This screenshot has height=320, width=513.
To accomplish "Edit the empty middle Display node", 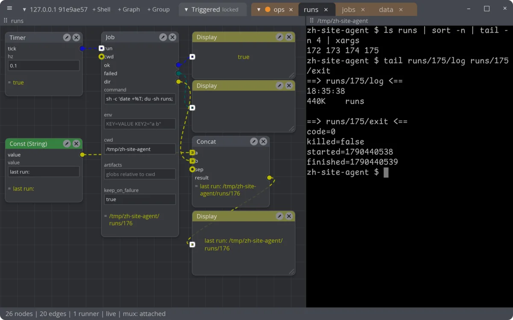I will (280, 86).
